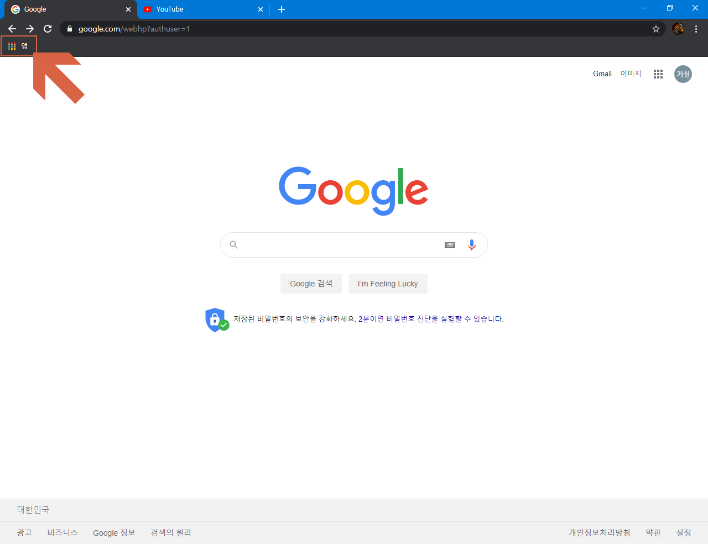
Task: Click the Google logo
Action: point(353,191)
